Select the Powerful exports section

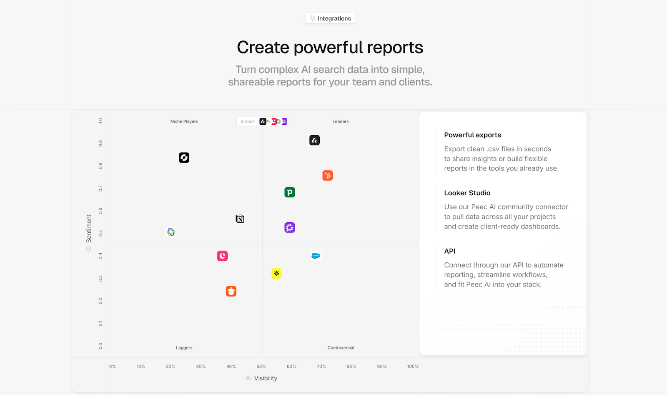pos(473,135)
